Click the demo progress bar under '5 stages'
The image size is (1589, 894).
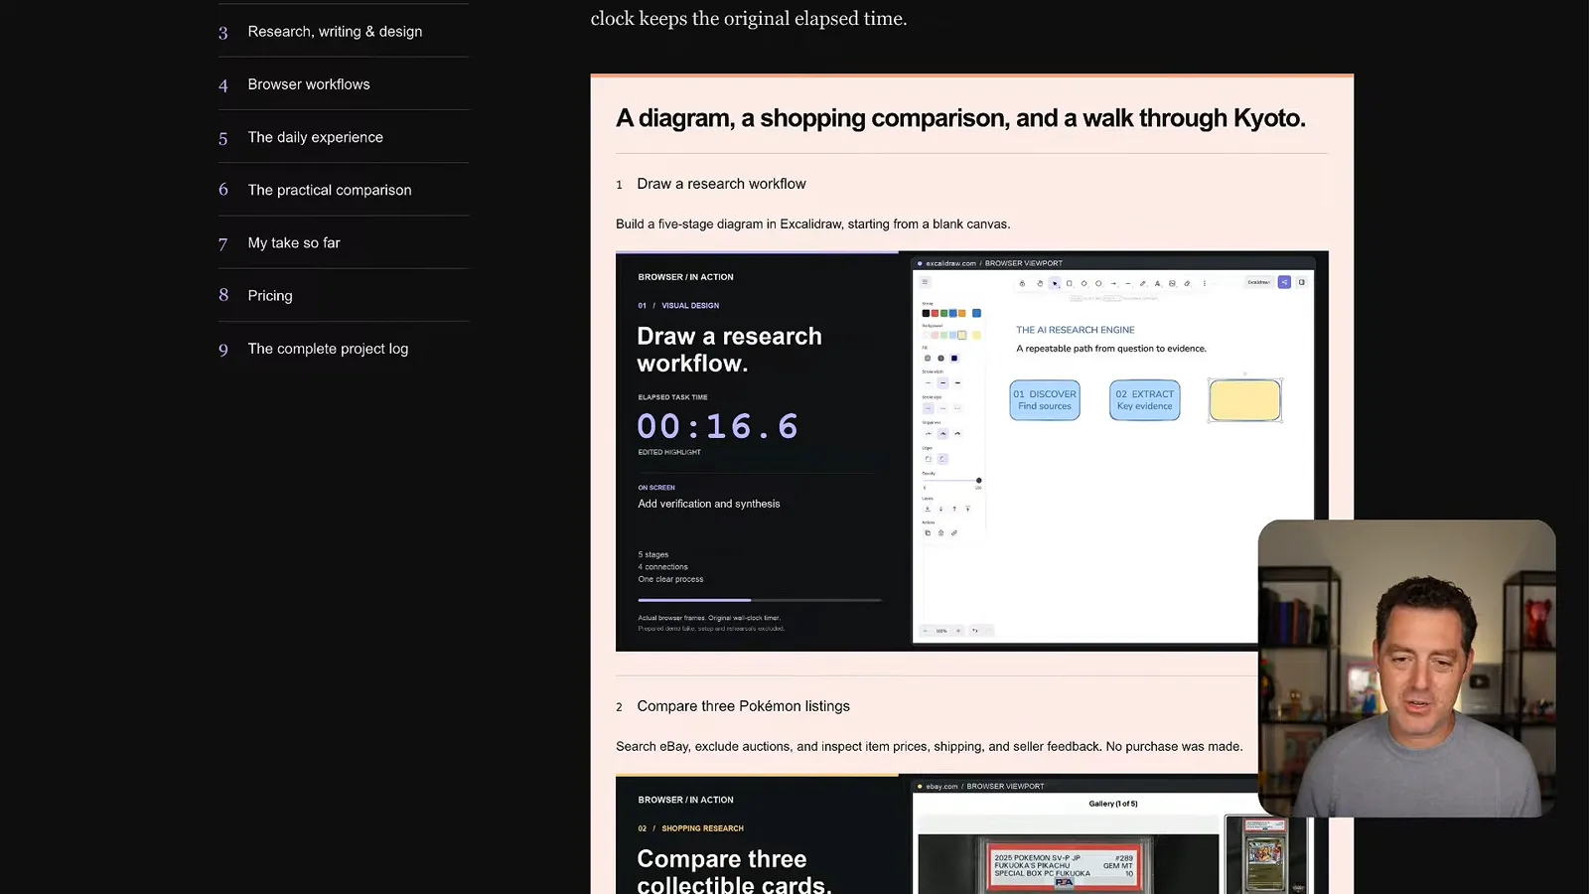pyautogui.click(x=760, y=600)
